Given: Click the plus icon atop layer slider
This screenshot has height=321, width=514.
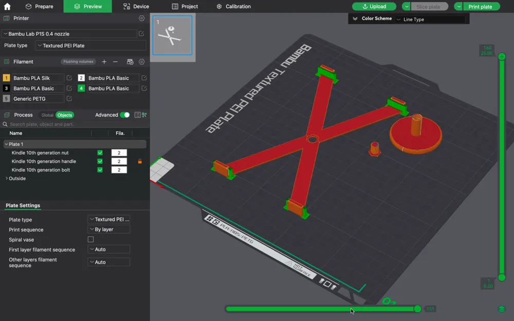Looking at the screenshot, I should coord(502,56).
